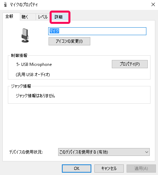Select the 5- USB Microphone text
The height and width of the screenshot is (175, 158).
point(34,64)
